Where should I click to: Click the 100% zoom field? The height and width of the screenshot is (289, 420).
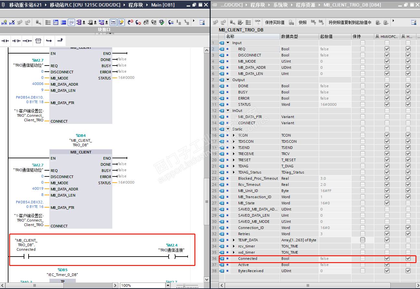[x=142, y=285]
